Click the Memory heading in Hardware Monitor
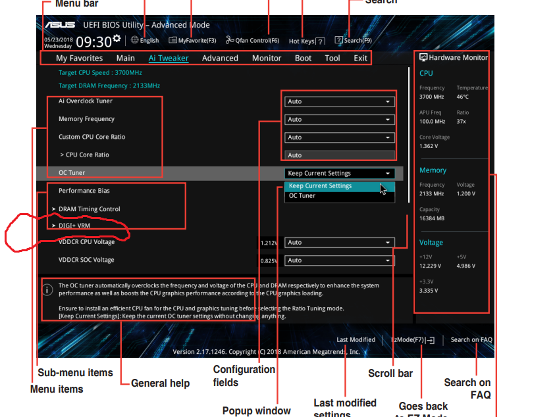The height and width of the screenshot is (417, 555). pyautogui.click(x=433, y=170)
